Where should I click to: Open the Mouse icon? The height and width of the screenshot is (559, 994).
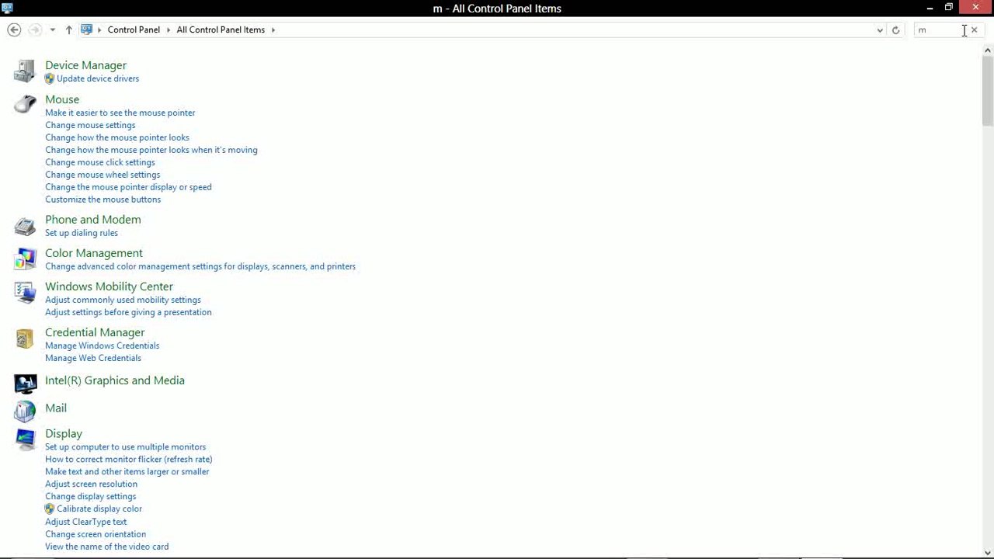[x=25, y=104]
